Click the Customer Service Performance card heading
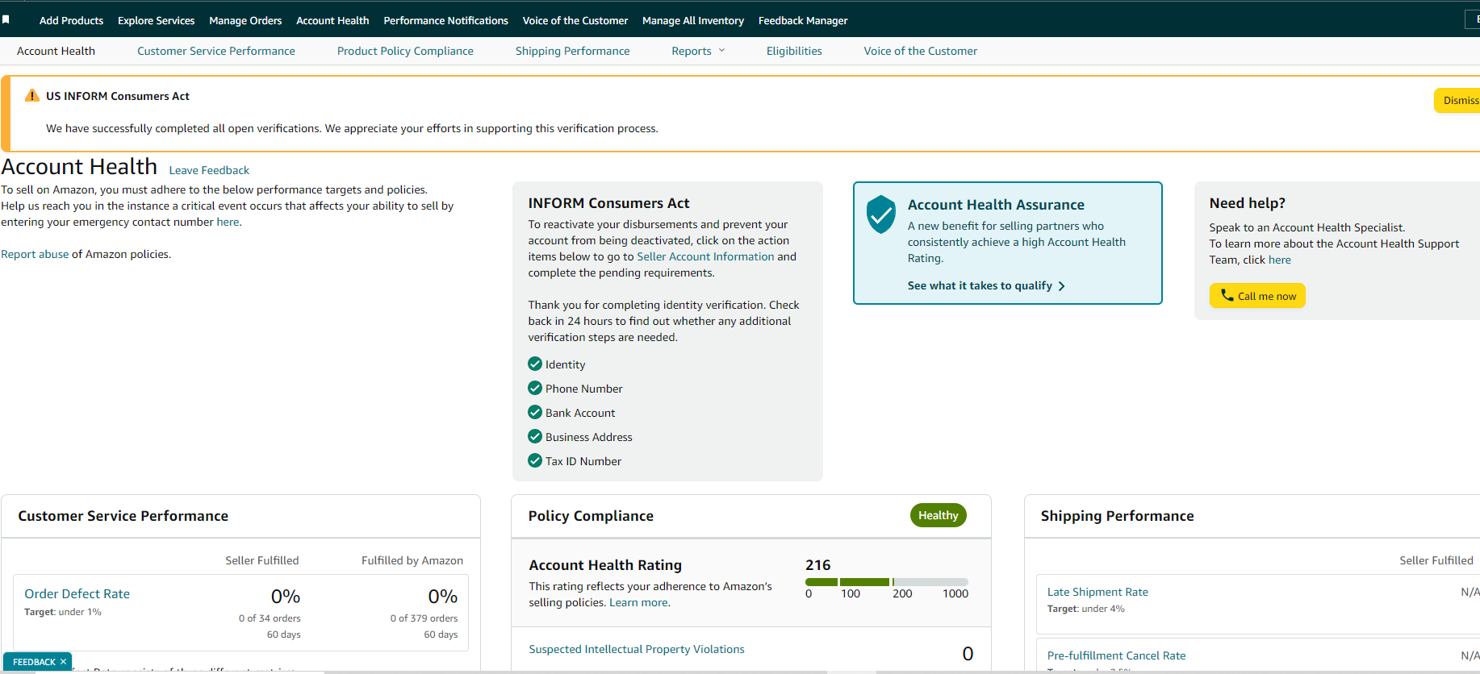Image resolution: width=1480 pixels, height=674 pixels. pyautogui.click(x=123, y=516)
